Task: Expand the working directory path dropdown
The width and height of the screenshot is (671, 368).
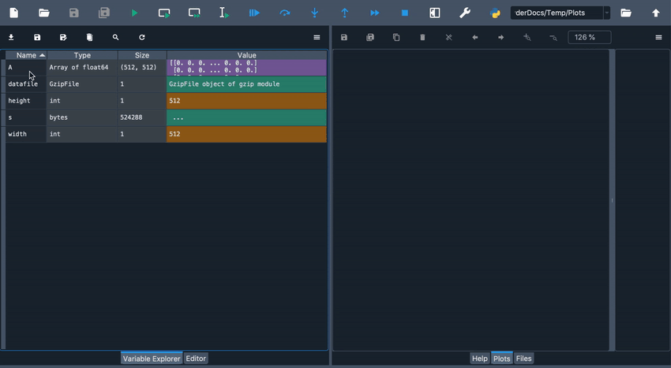Action: click(606, 13)
